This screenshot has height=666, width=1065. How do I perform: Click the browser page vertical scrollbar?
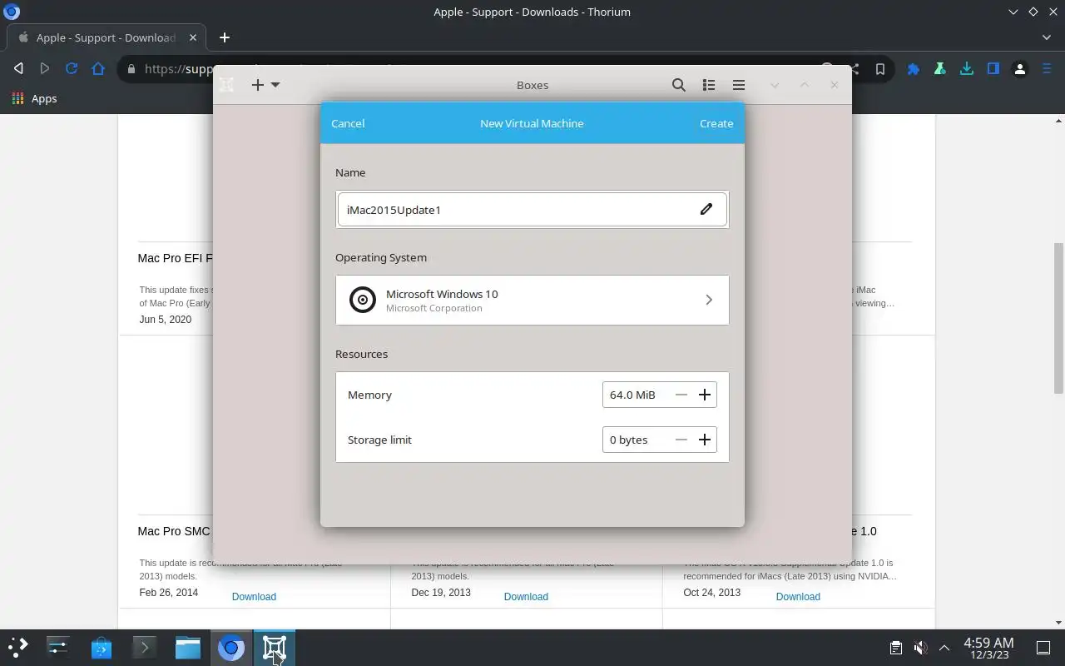pyautogui.click(x=1058, y=318)
